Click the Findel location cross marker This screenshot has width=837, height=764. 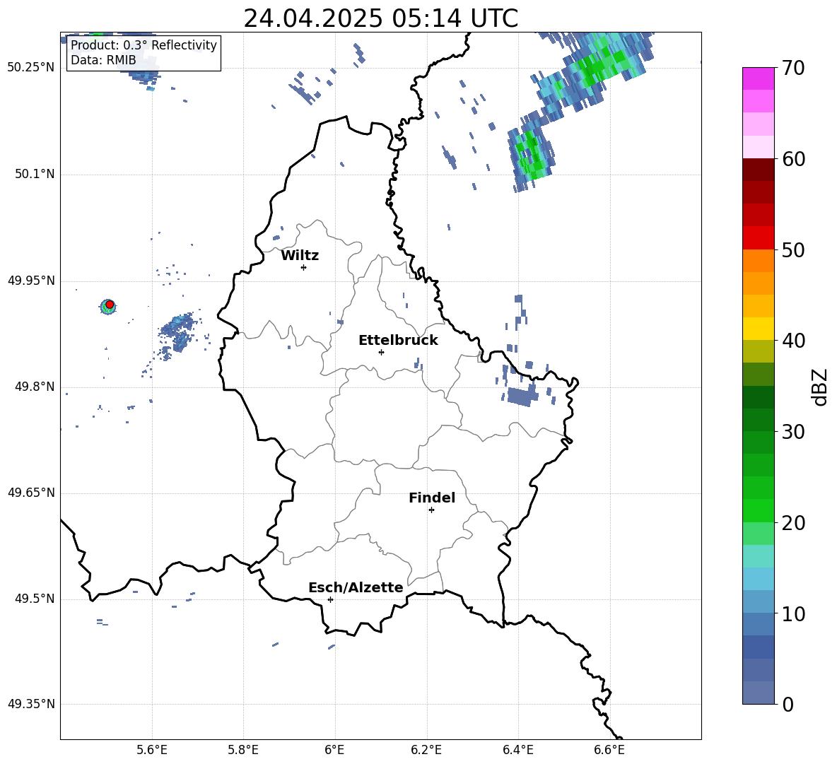pos(431,510)
